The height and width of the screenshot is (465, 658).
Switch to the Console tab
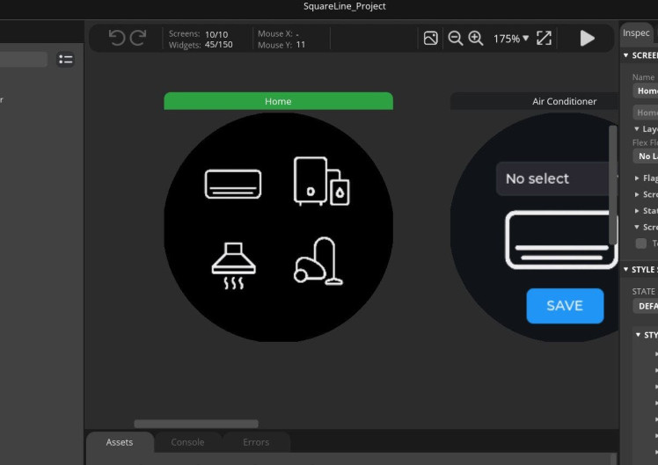(x=187, y=442)
